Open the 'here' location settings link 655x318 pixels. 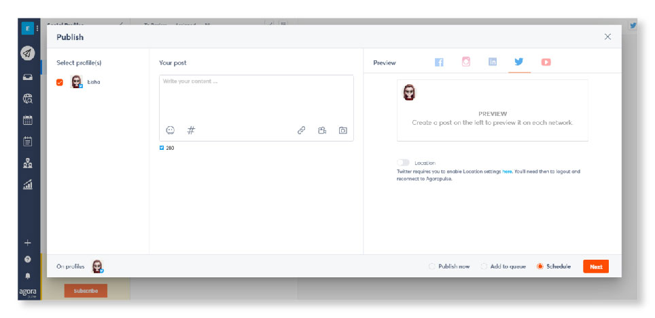(507, 172)
